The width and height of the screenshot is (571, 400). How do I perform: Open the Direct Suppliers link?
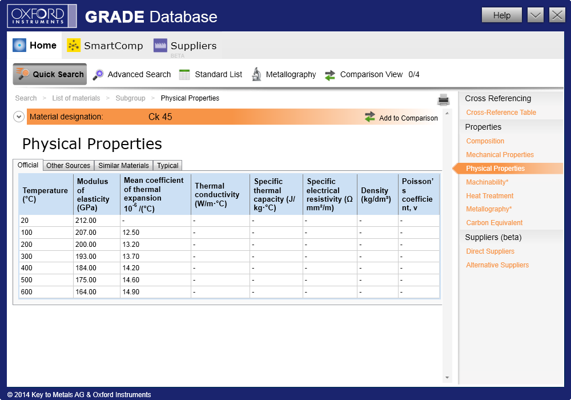(490, 251)
